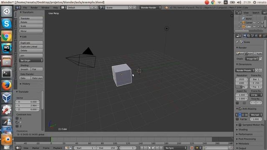The image size is (267, 150).
Task: Enable the Full Sample checkbox
Action: (237, 119)
